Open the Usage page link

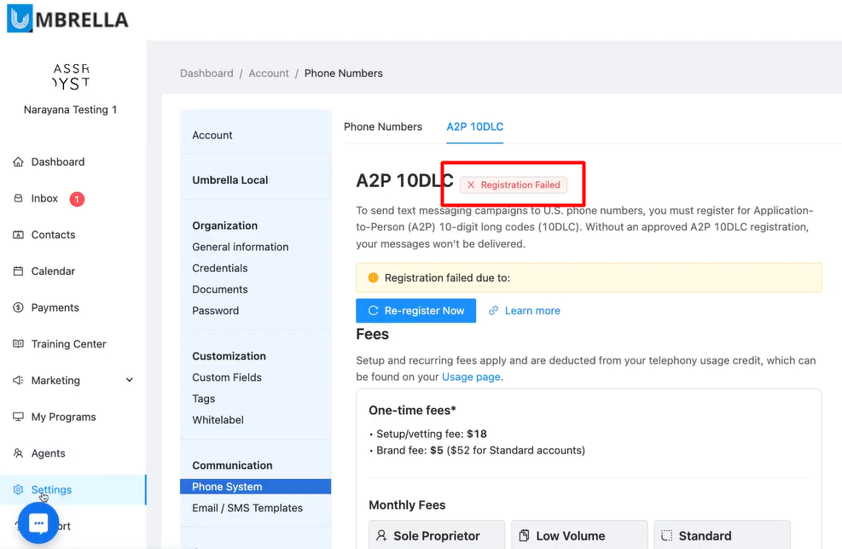471,377
